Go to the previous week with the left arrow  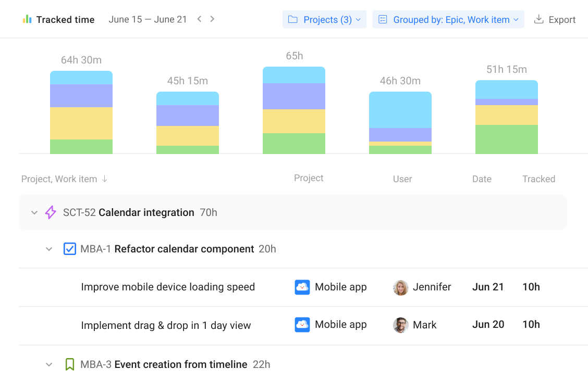(x=199, y=18)
